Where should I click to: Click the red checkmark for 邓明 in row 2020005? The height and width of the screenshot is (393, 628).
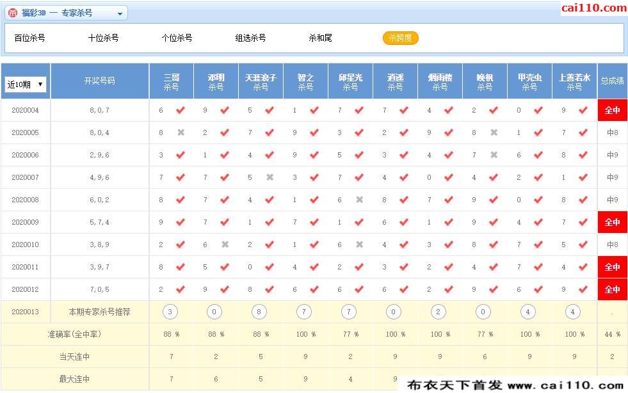click(225, 132)
